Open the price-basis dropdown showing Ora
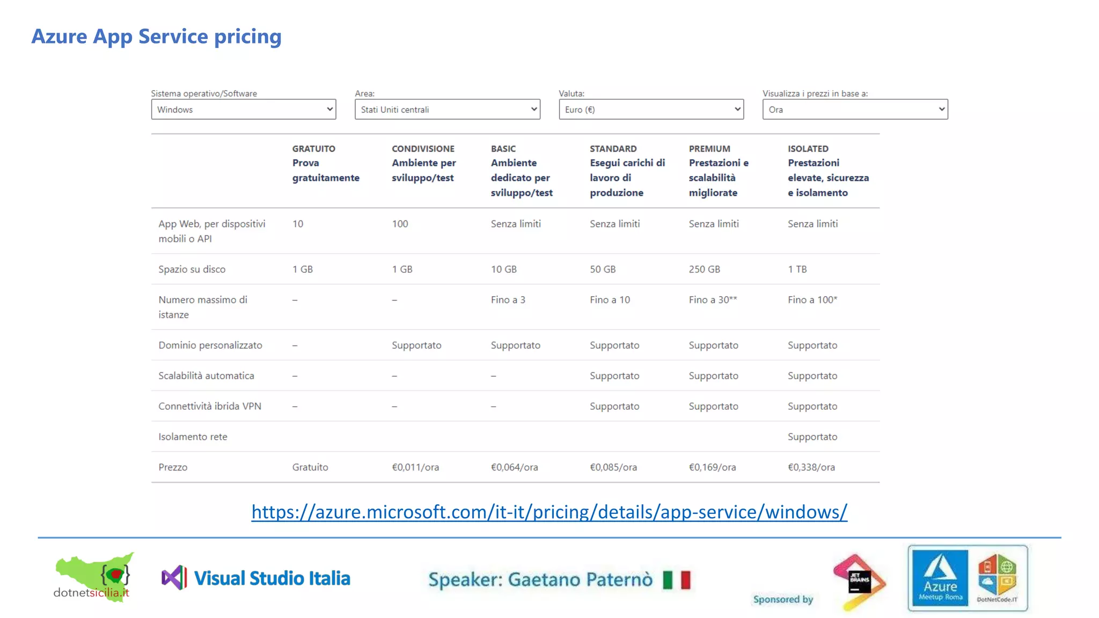This screenshot has width=1099, height=618. [x=855, y=109]
